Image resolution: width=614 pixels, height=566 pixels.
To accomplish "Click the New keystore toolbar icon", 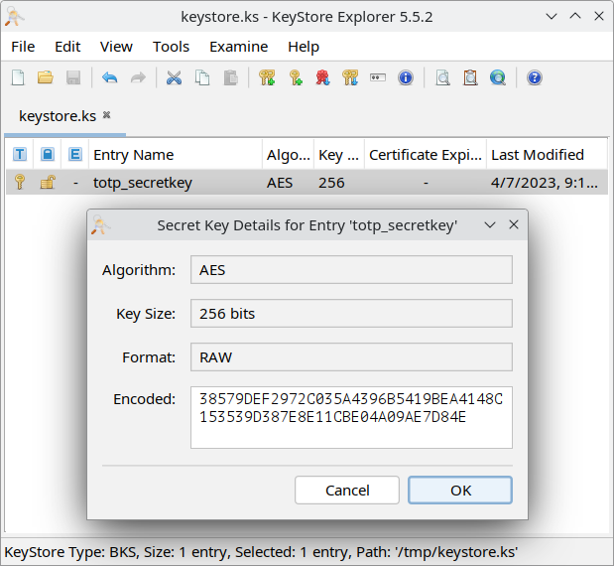I will 18,77.
